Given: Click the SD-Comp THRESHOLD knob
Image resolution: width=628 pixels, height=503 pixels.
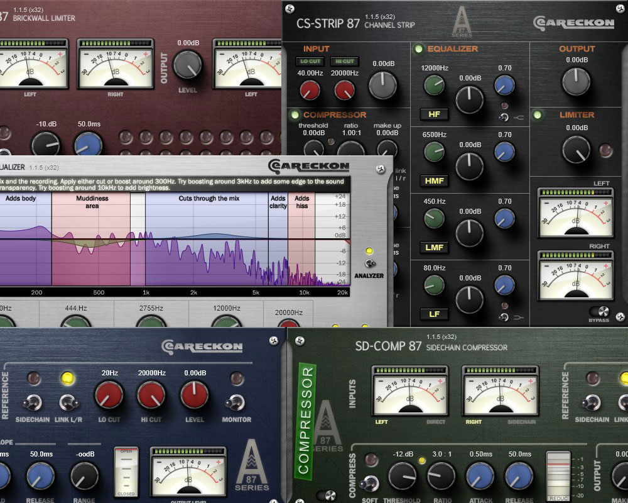Looking at the screenshot, I should pyautogui.click(x=402, y=477).
